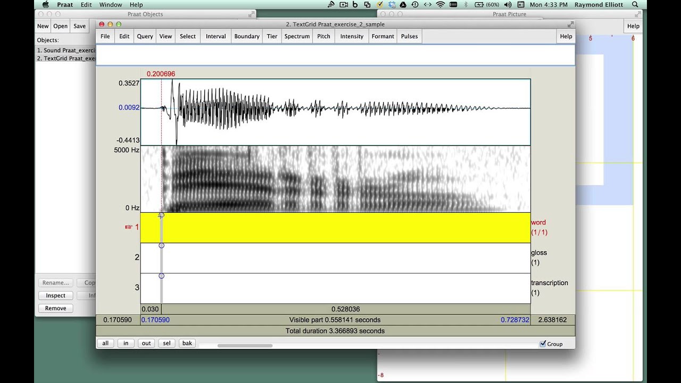This screenshot has height=383, width=681.
Task: Open the Window menu in menu bar
Action: click(111, 5)
